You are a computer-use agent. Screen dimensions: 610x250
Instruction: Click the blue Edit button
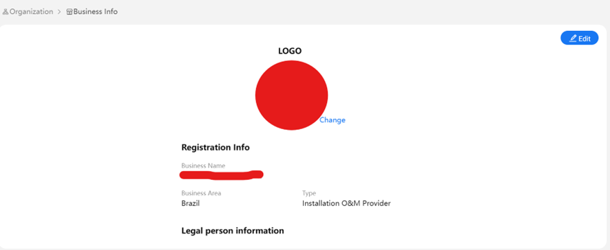click(x=579, y=38)
